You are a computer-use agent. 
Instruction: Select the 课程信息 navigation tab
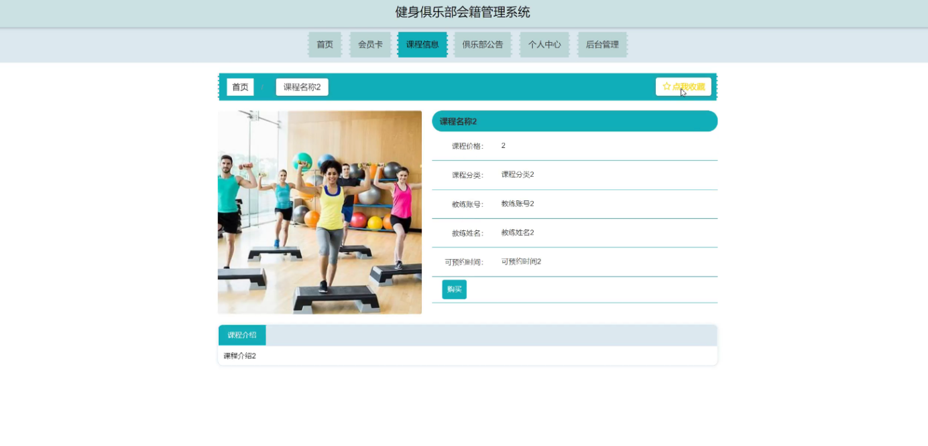[422, 45]
